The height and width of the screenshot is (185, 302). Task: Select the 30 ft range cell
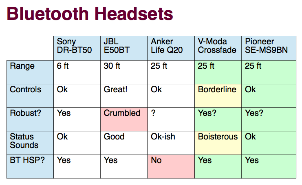[x=124, y=71]
